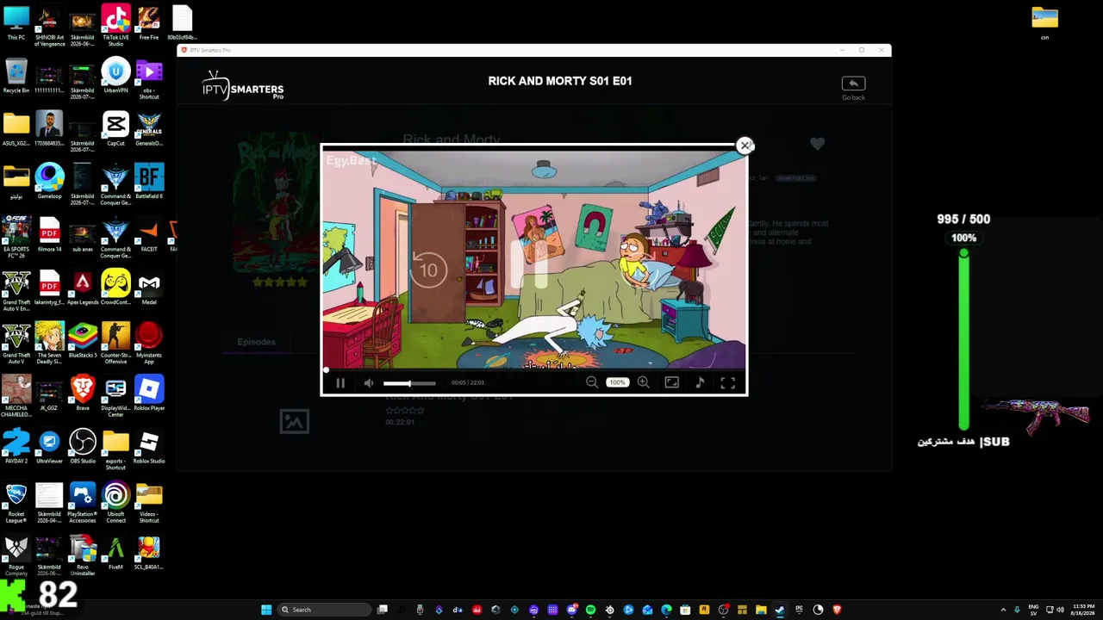
Task: Launch TikTok LIVE Studio shortcut
Action: coord(115,25)
